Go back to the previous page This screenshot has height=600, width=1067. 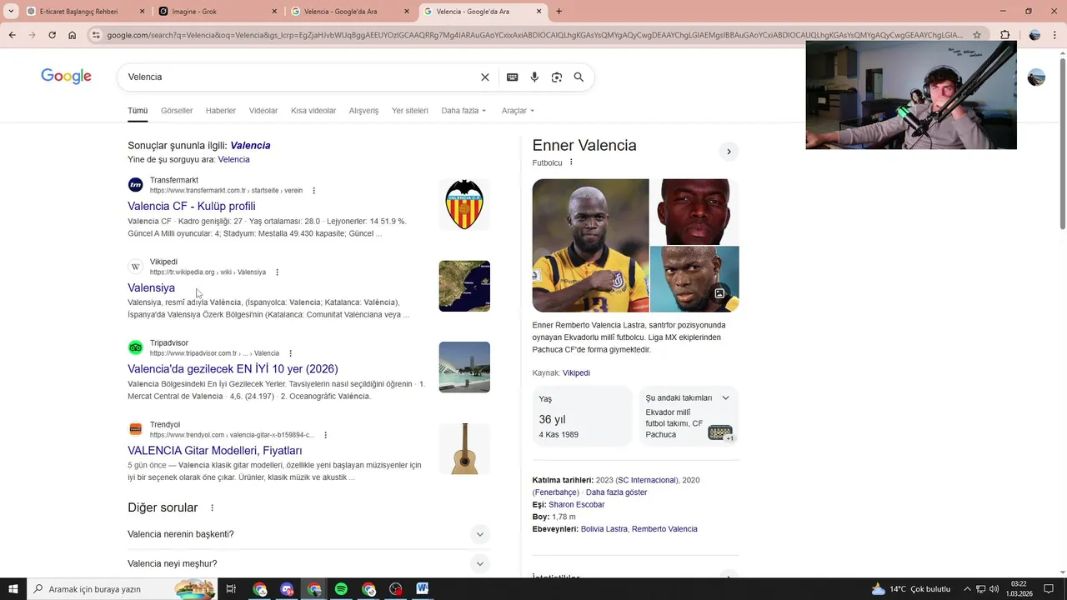pyautogui.click(x=13, y=35)
